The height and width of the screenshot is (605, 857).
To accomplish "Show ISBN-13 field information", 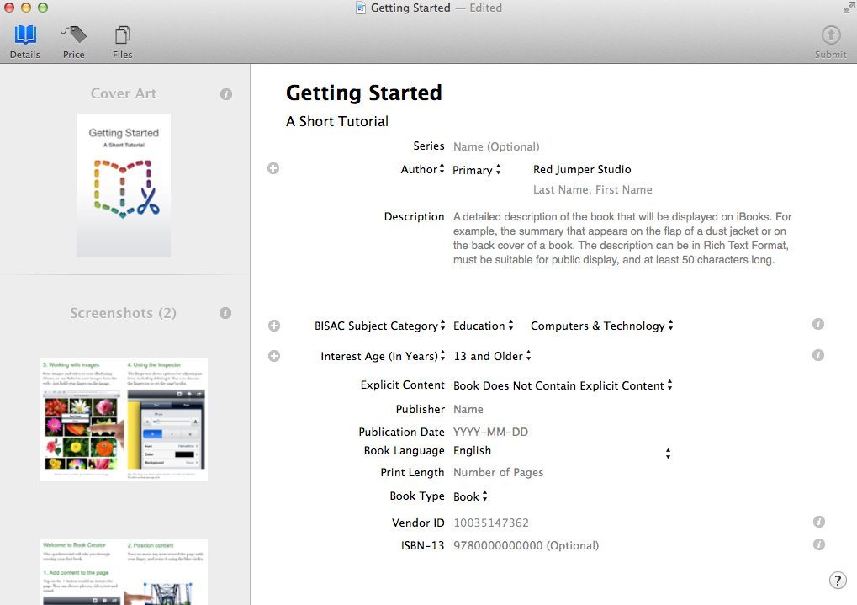I will 818,545.
